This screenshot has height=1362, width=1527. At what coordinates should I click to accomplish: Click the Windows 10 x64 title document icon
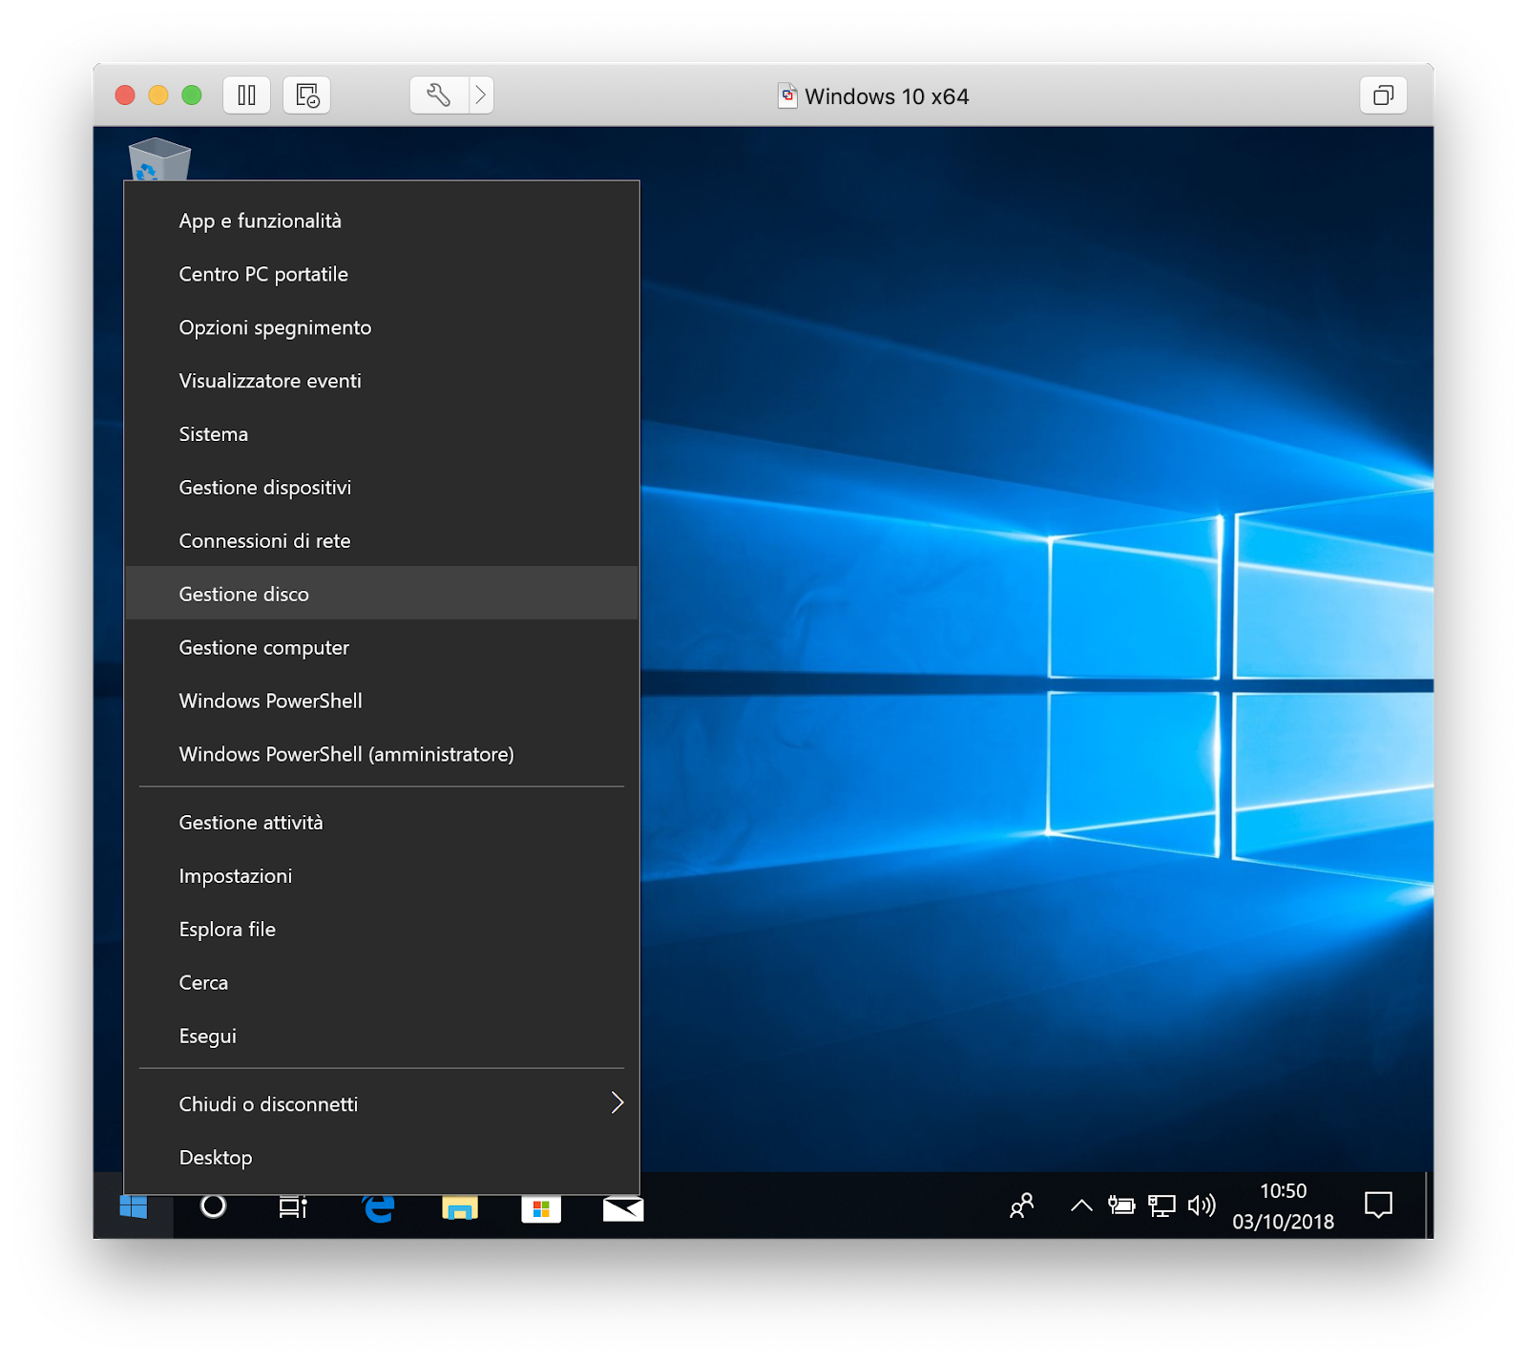pos(787,95)
